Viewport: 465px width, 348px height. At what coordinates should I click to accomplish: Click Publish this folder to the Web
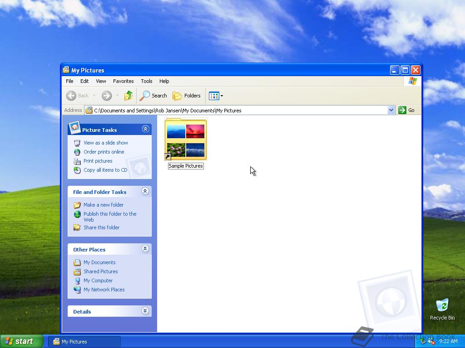(110, 217)
